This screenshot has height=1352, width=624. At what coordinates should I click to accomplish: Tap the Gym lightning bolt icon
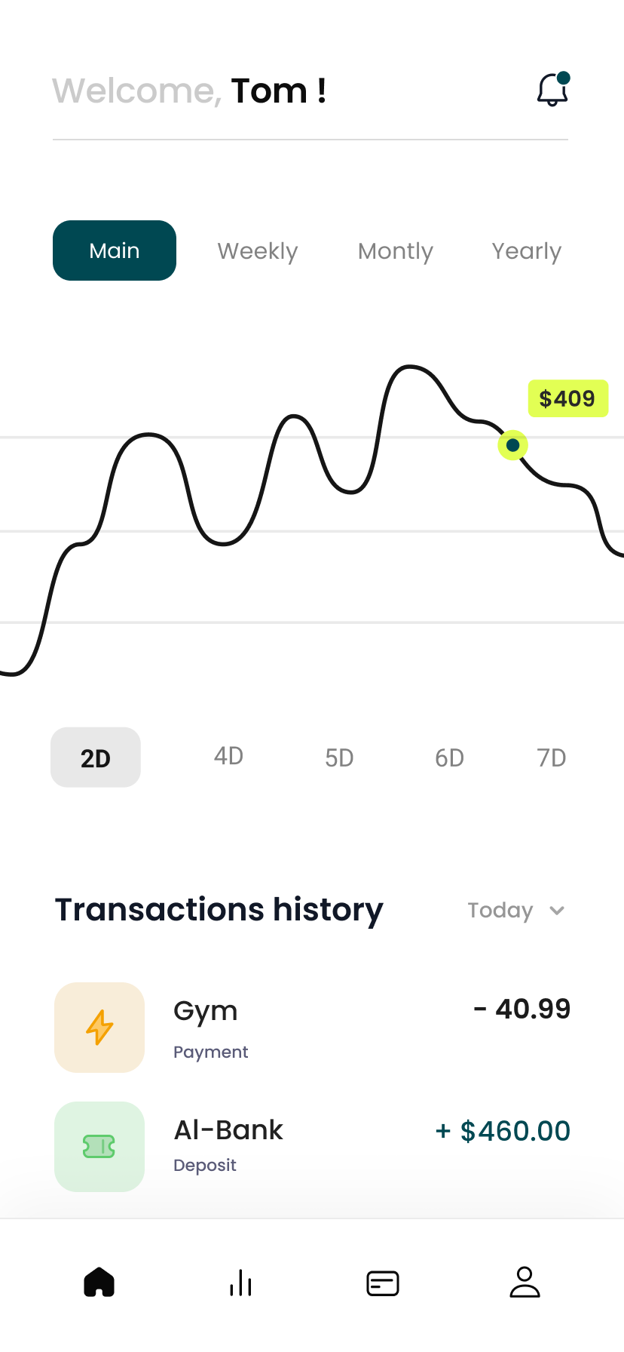click(x=99, y=1027)
